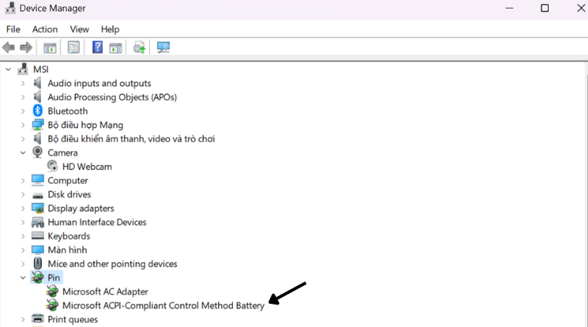Click the Update device driver toolbar icon
Image resolution: width=588 pixels, height=327 pixels.
click(x=139, y=47)
